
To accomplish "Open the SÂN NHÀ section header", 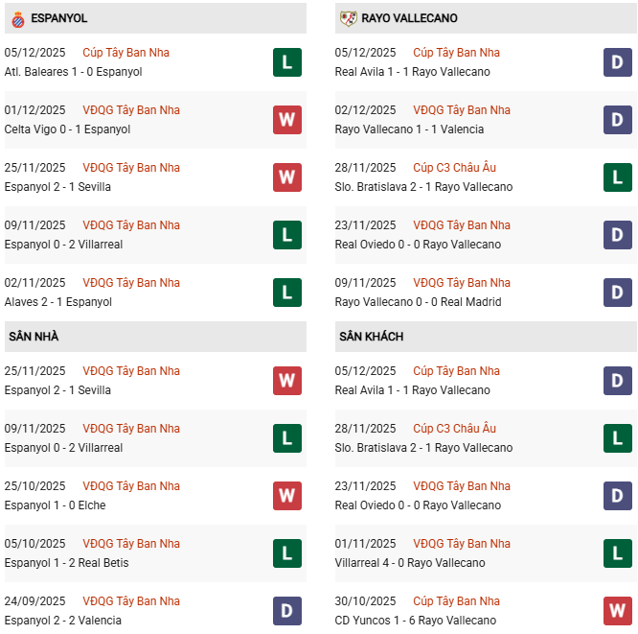I will (x=34, y=337).
